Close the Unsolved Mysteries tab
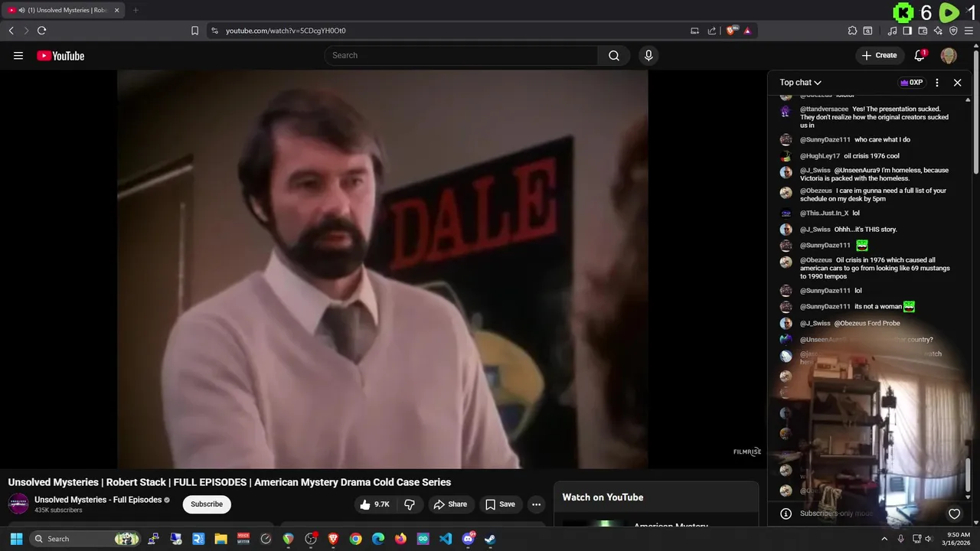980x551 pixels. [116, 10]
